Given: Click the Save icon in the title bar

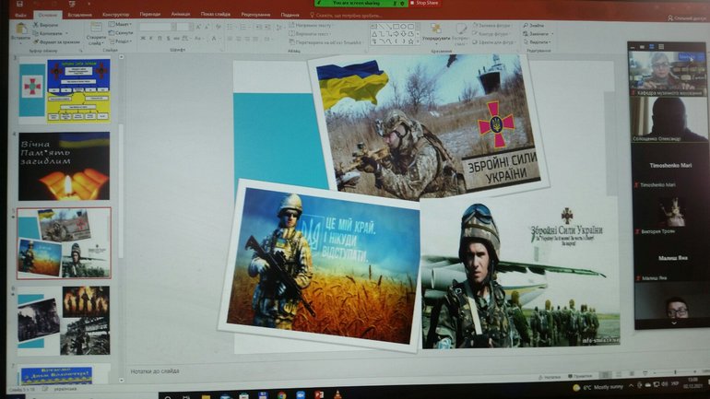Looking at the screenshot, I should tap(20, 4).
